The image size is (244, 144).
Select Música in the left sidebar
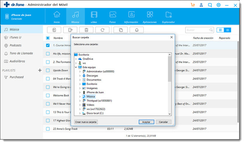pos(22,29)
